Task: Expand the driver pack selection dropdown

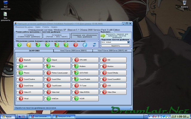Action: (128, 42)
